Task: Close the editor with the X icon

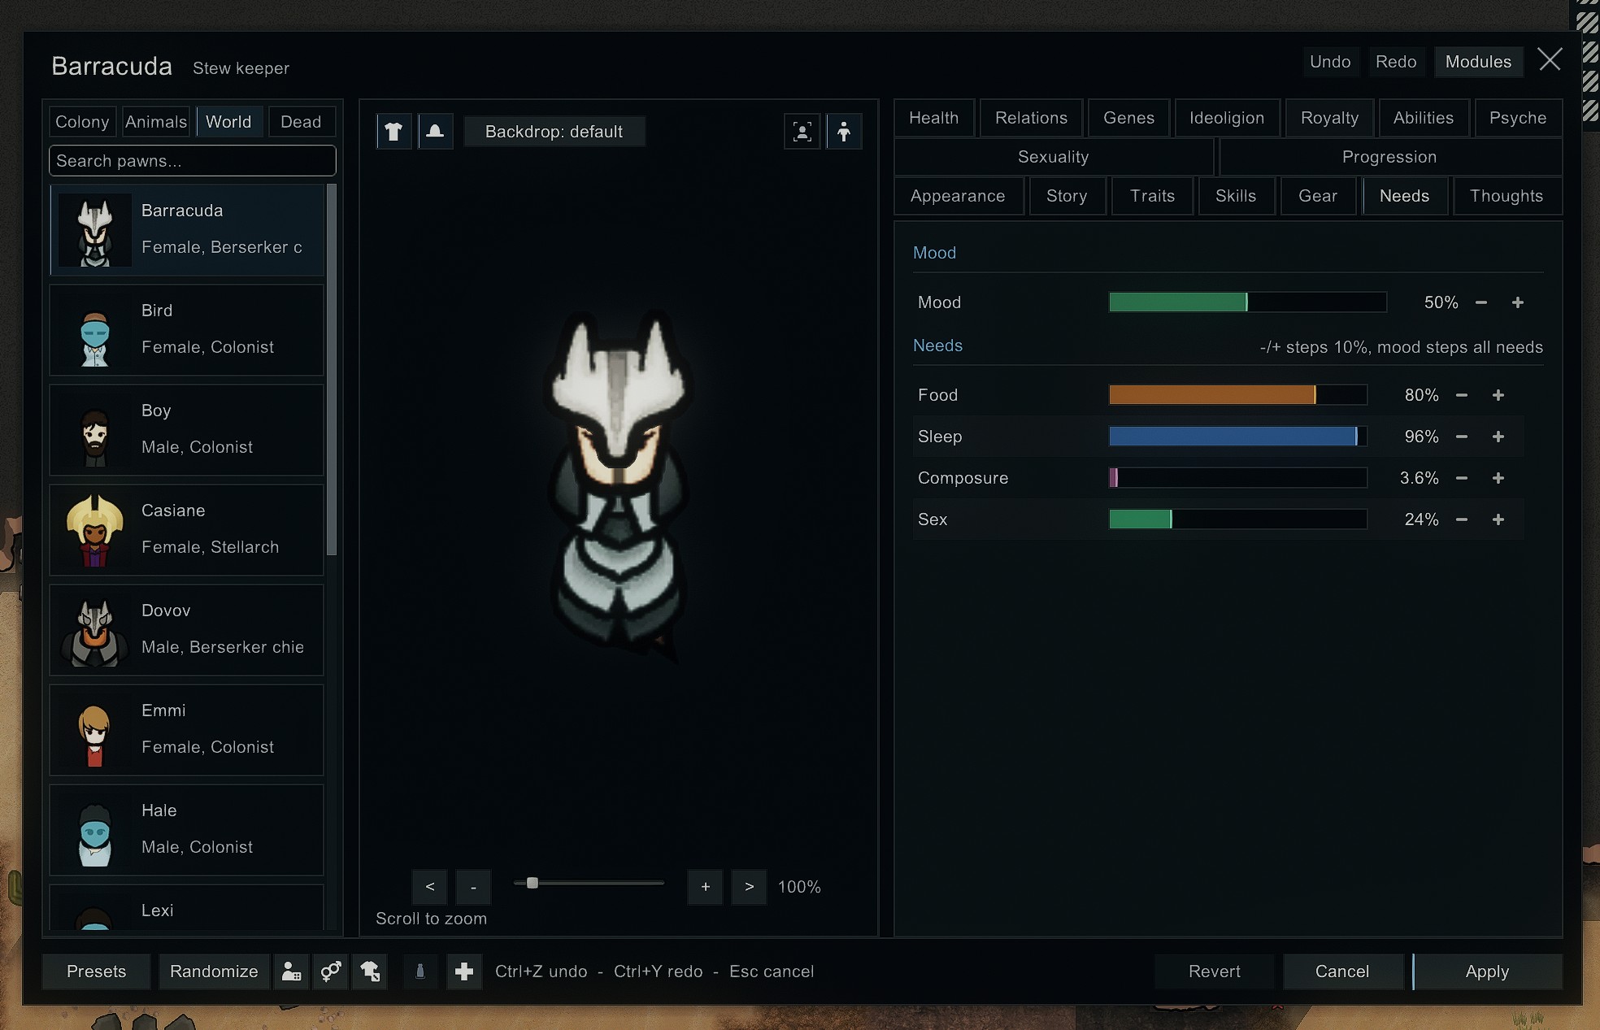Action: (x=1550, y=60)
